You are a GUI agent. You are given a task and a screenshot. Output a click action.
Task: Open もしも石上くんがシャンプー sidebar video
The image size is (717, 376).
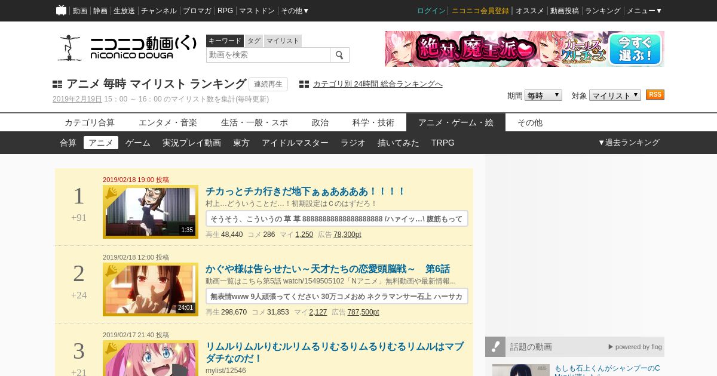point(607,370)
